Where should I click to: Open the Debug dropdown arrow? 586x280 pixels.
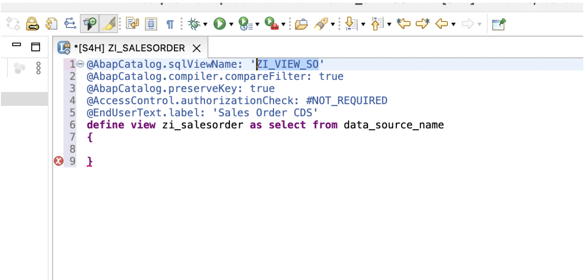click(205, 24)
